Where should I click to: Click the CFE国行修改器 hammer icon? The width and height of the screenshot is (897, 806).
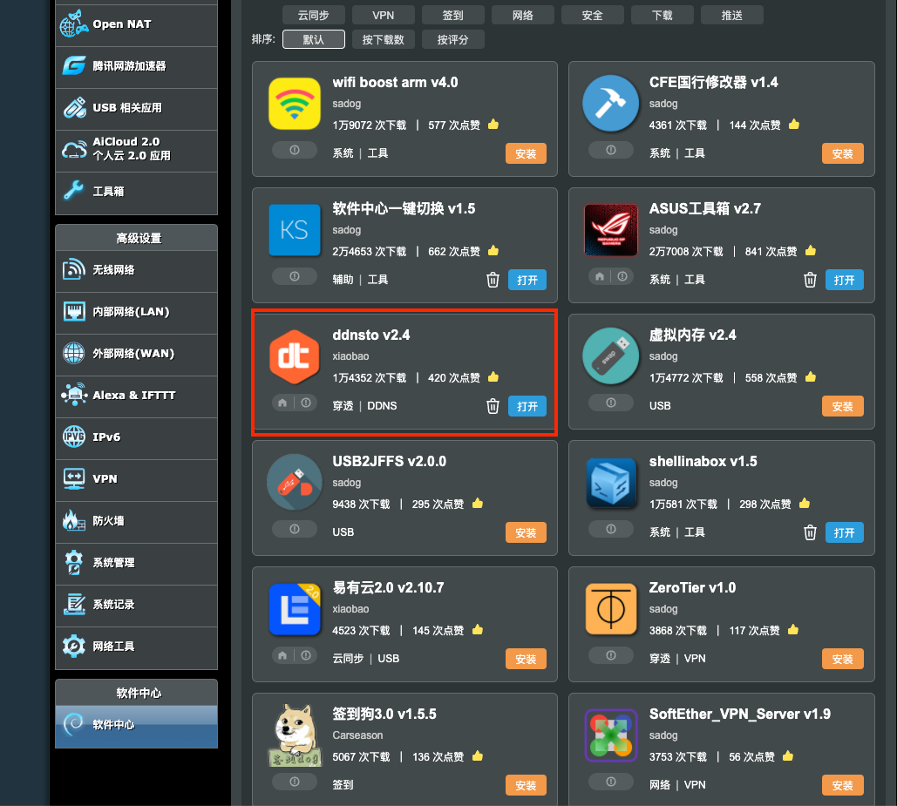[x=611, y=104]
